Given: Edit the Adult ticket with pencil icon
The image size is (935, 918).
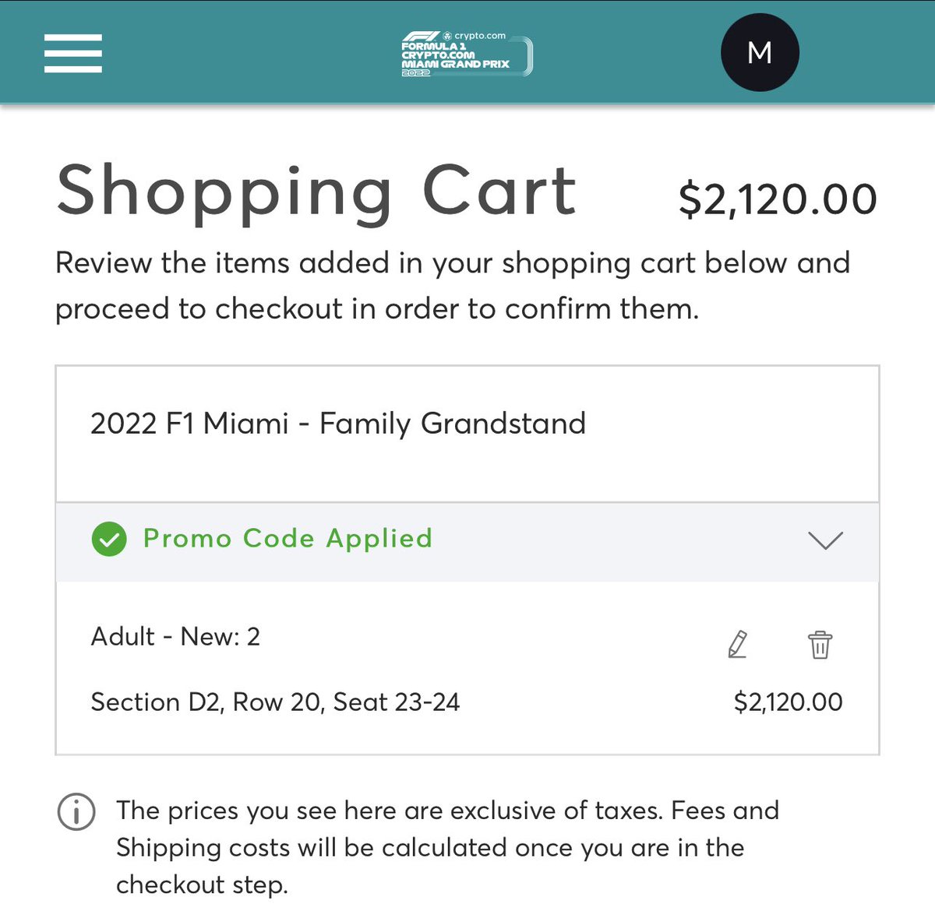Looking at the screenshot, I should 737,645.
